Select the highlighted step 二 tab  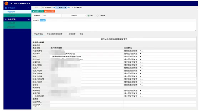click(61, 7)
